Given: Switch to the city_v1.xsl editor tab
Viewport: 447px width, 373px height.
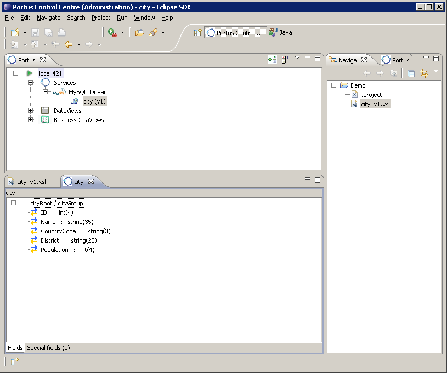Looking at the screenshot, I should click(31, 182).
